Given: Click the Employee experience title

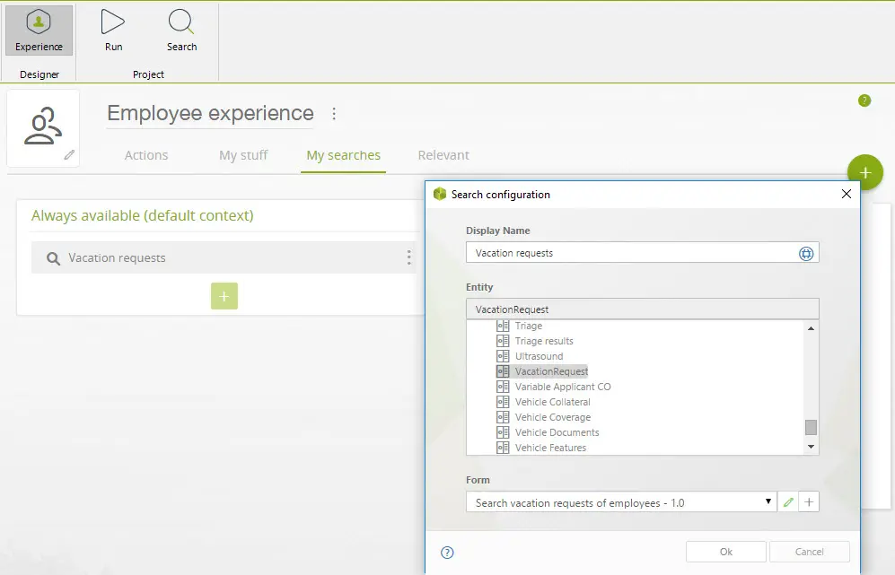Looking at the screenshot, I should coord(210,114).
